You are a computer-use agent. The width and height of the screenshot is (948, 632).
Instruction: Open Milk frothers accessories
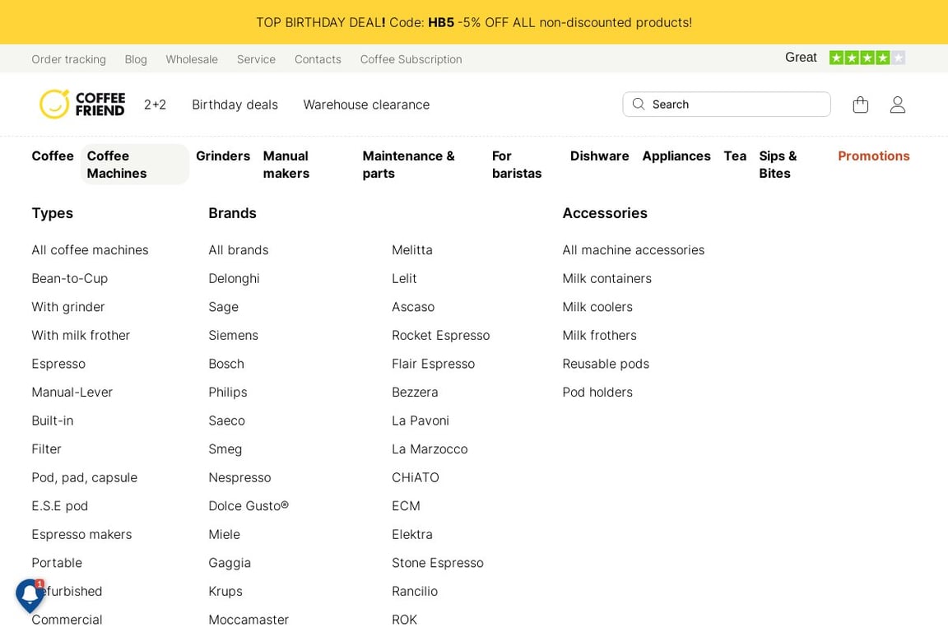(x=599, y=335)
